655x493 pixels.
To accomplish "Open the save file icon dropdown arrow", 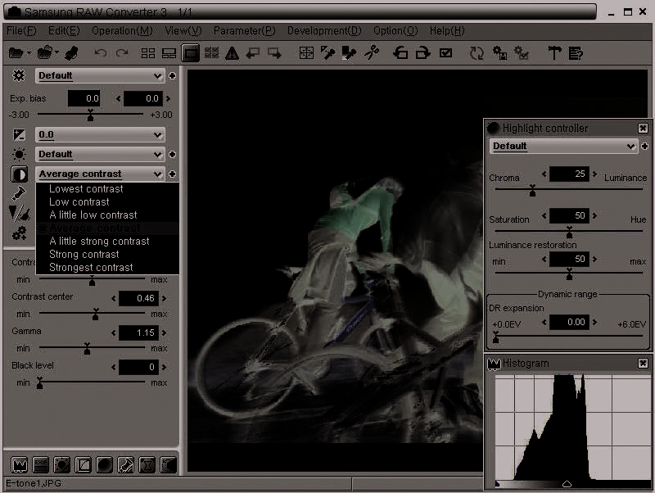I will (56, 53).
